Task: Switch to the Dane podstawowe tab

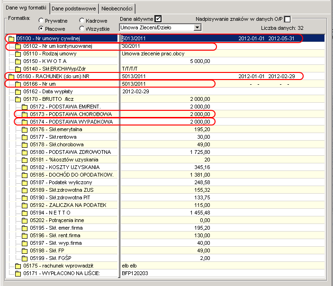Action: tap(74, 9)
